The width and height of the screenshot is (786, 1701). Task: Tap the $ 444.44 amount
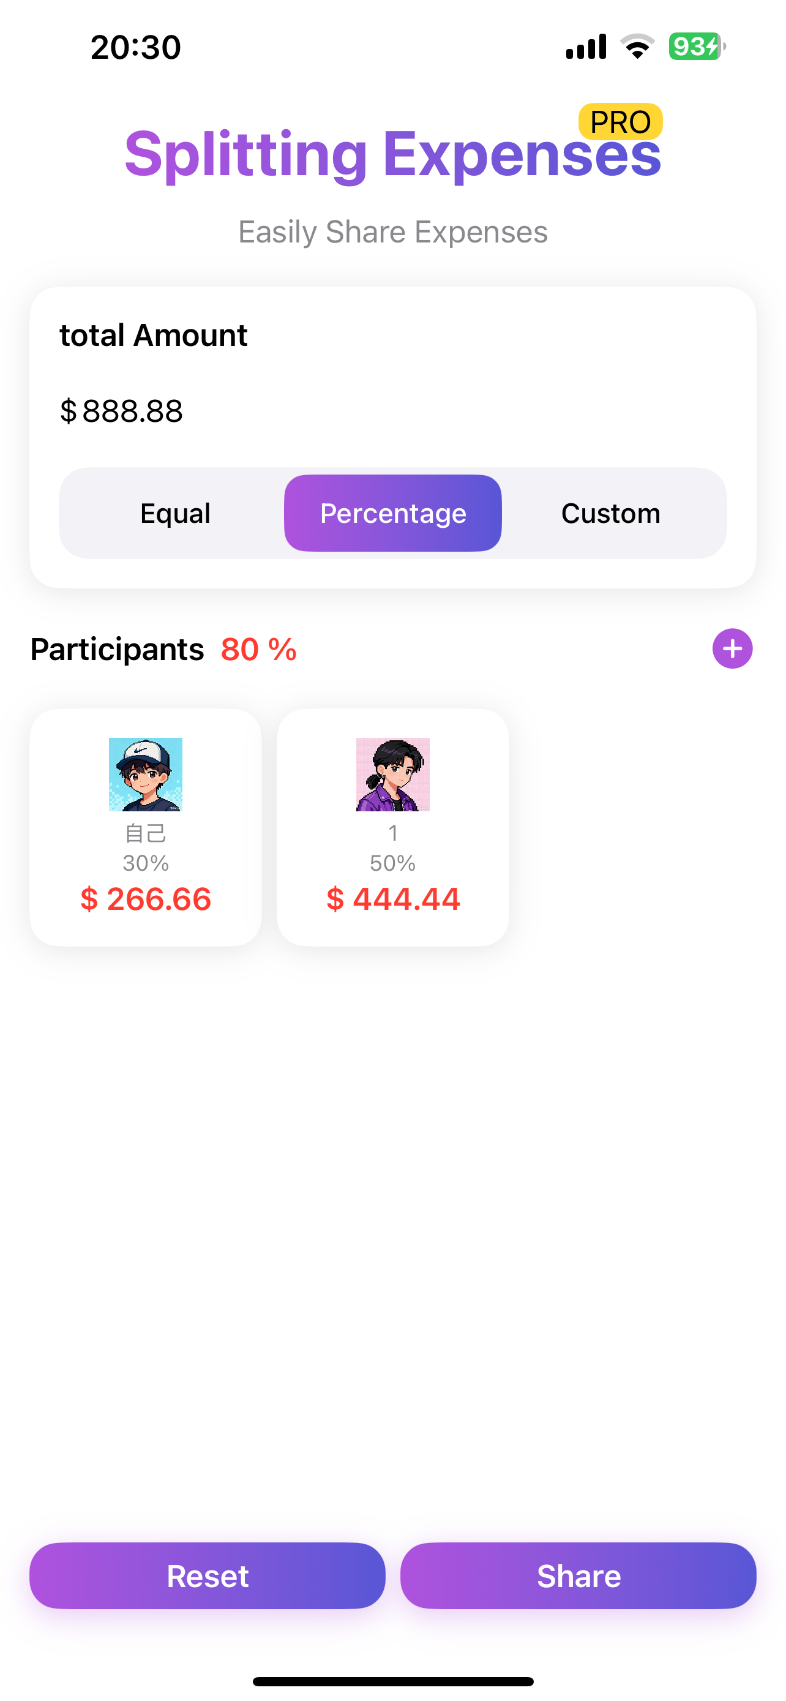[392, 899]
